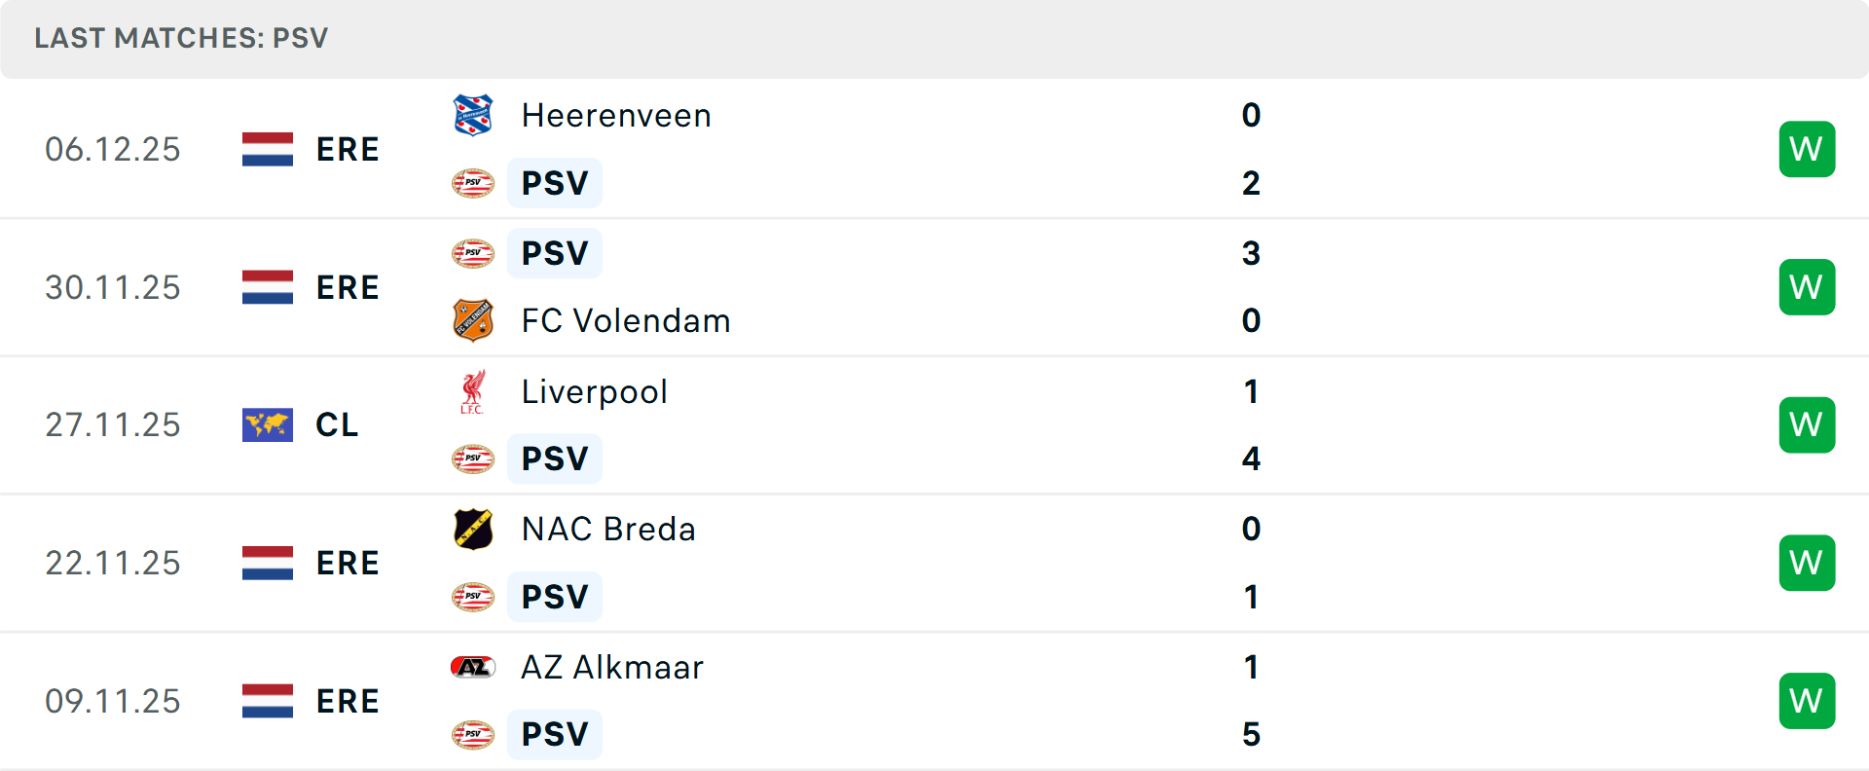
Task: Open the Liverpool team link
Action: point(594,391)
